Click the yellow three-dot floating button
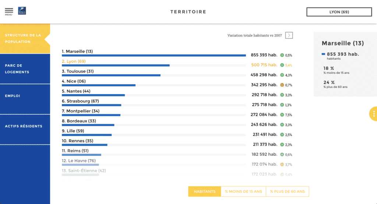377x204 pixels. point(373,114)
